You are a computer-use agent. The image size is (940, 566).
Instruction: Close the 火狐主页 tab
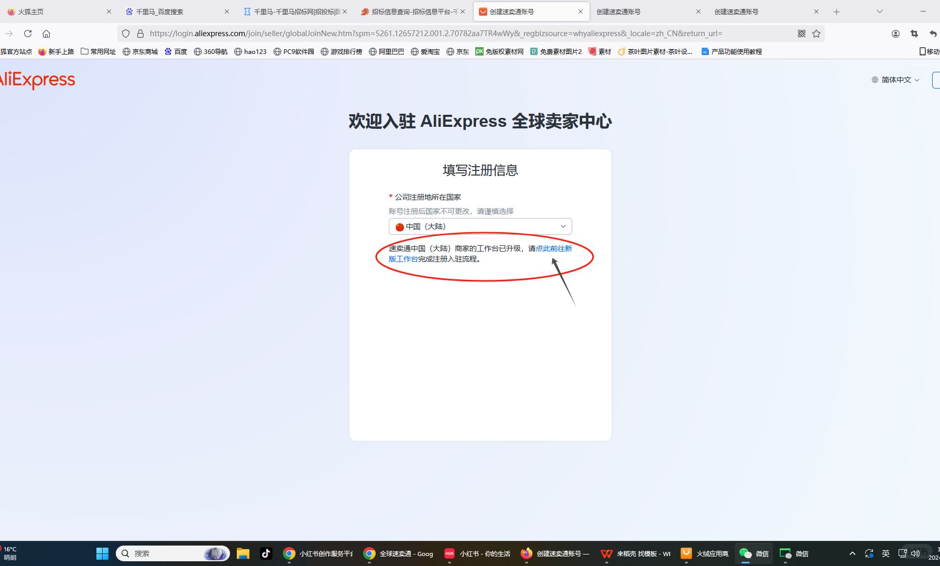pos(109,12)
